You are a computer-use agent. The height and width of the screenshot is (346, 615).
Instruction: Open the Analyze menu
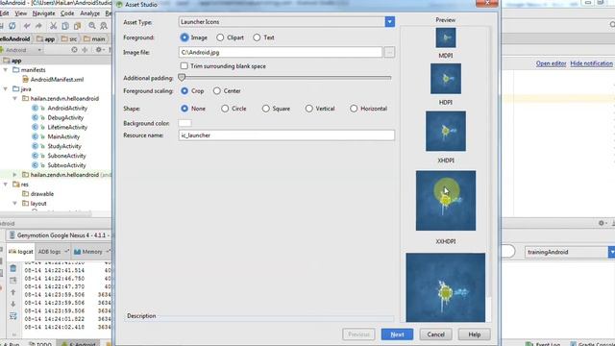(x=89, y=13)
